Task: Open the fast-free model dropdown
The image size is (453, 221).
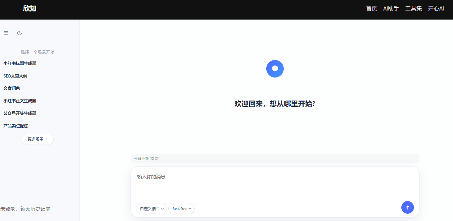Action: click(x=181, y=209)
